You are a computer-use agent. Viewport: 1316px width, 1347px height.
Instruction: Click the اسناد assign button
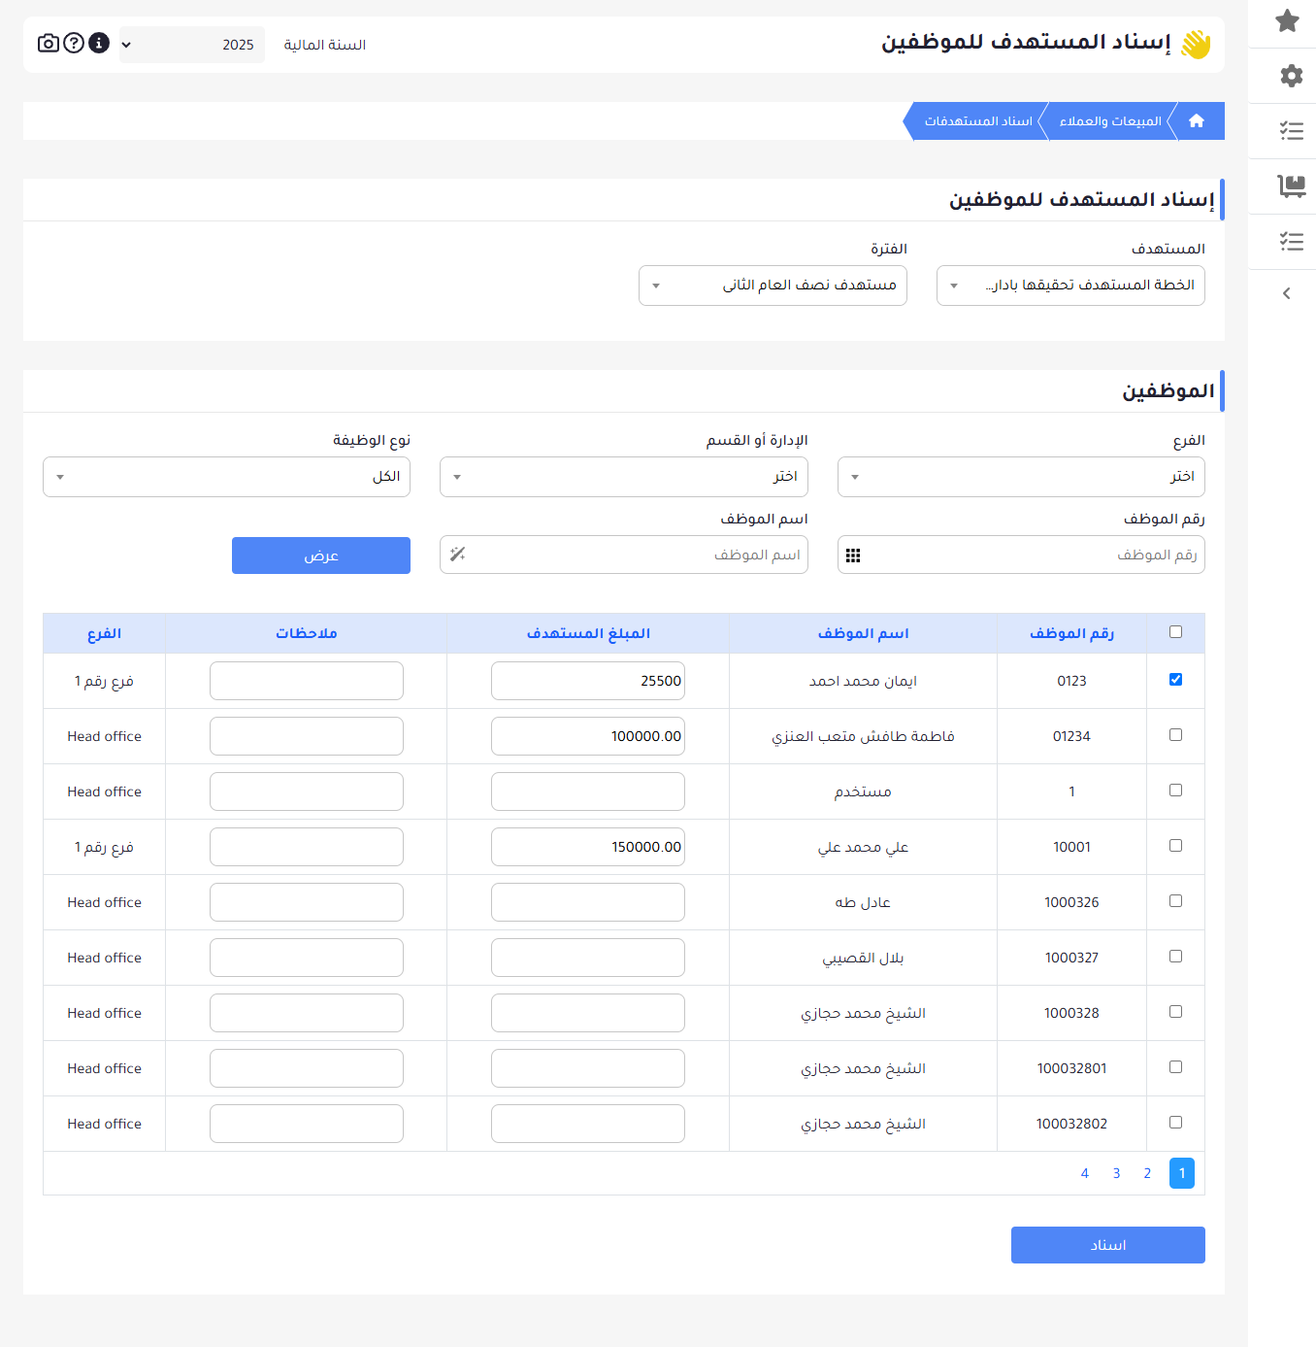click(x=1108, y=1245)
